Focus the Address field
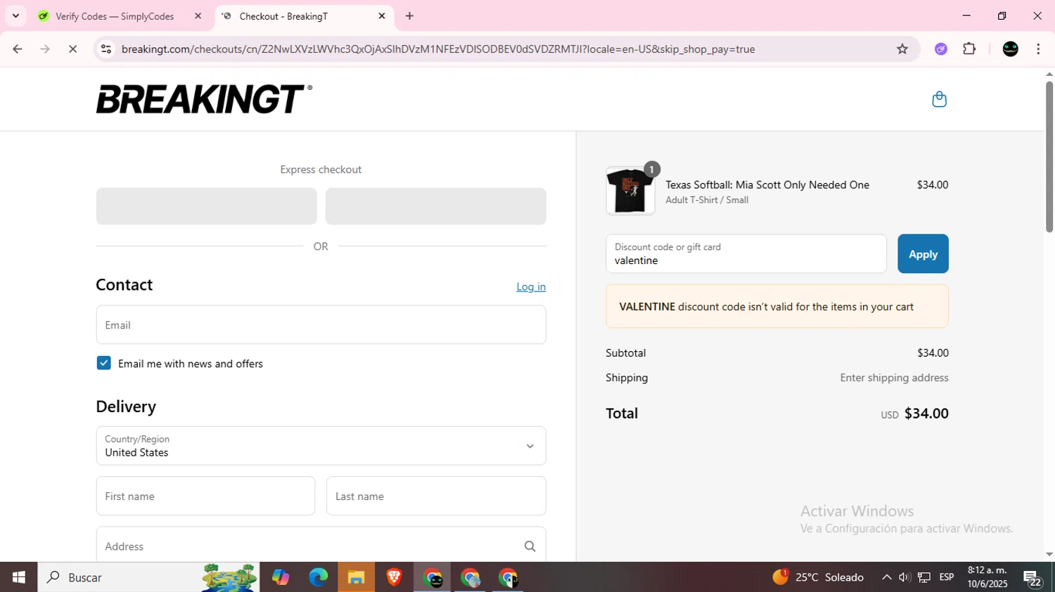This screenshot has height=592, width=1055. point(321,546)
